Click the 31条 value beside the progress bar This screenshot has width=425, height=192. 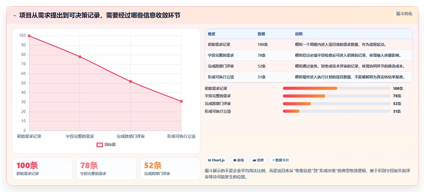(x=397, y=111)
